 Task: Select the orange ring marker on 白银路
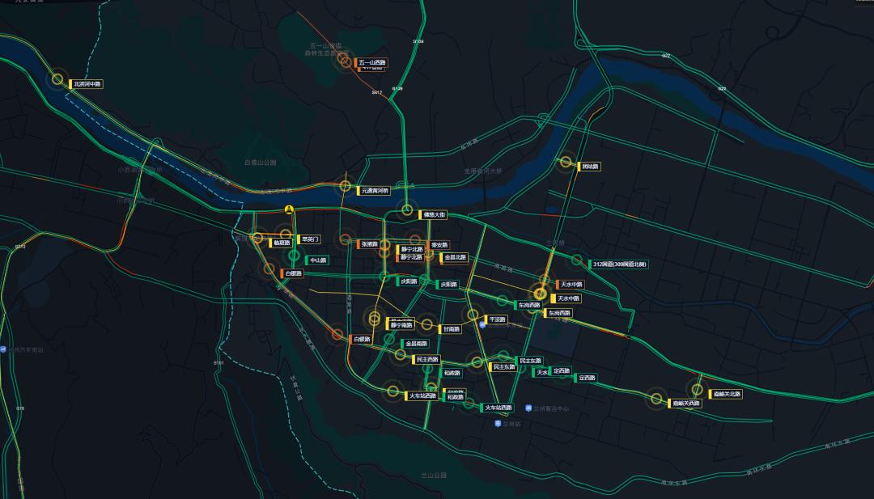(x=269, y=269)
